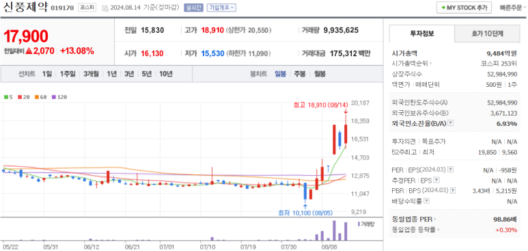Select the 1주일 line chart period
This screenshot has height=251, width=528.
click(x=68, y=74)
